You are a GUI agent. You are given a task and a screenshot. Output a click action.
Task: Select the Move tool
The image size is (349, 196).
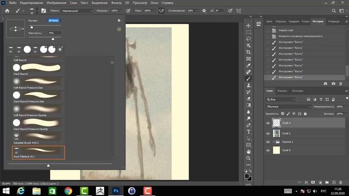[x=249, y=26]
